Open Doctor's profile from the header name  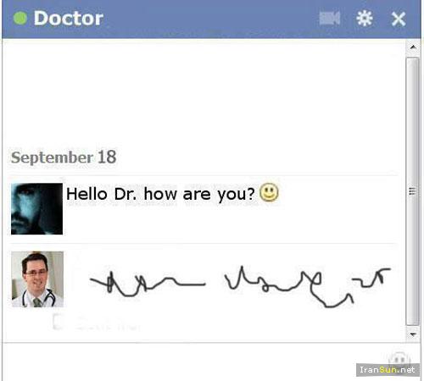(x=69, y=19)
